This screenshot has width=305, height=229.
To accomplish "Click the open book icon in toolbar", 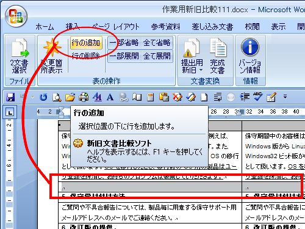I will pyautogui.click(x=137, y=97).
